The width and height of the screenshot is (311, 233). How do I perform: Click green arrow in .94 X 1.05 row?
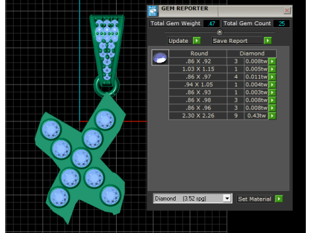coord(272,85)
